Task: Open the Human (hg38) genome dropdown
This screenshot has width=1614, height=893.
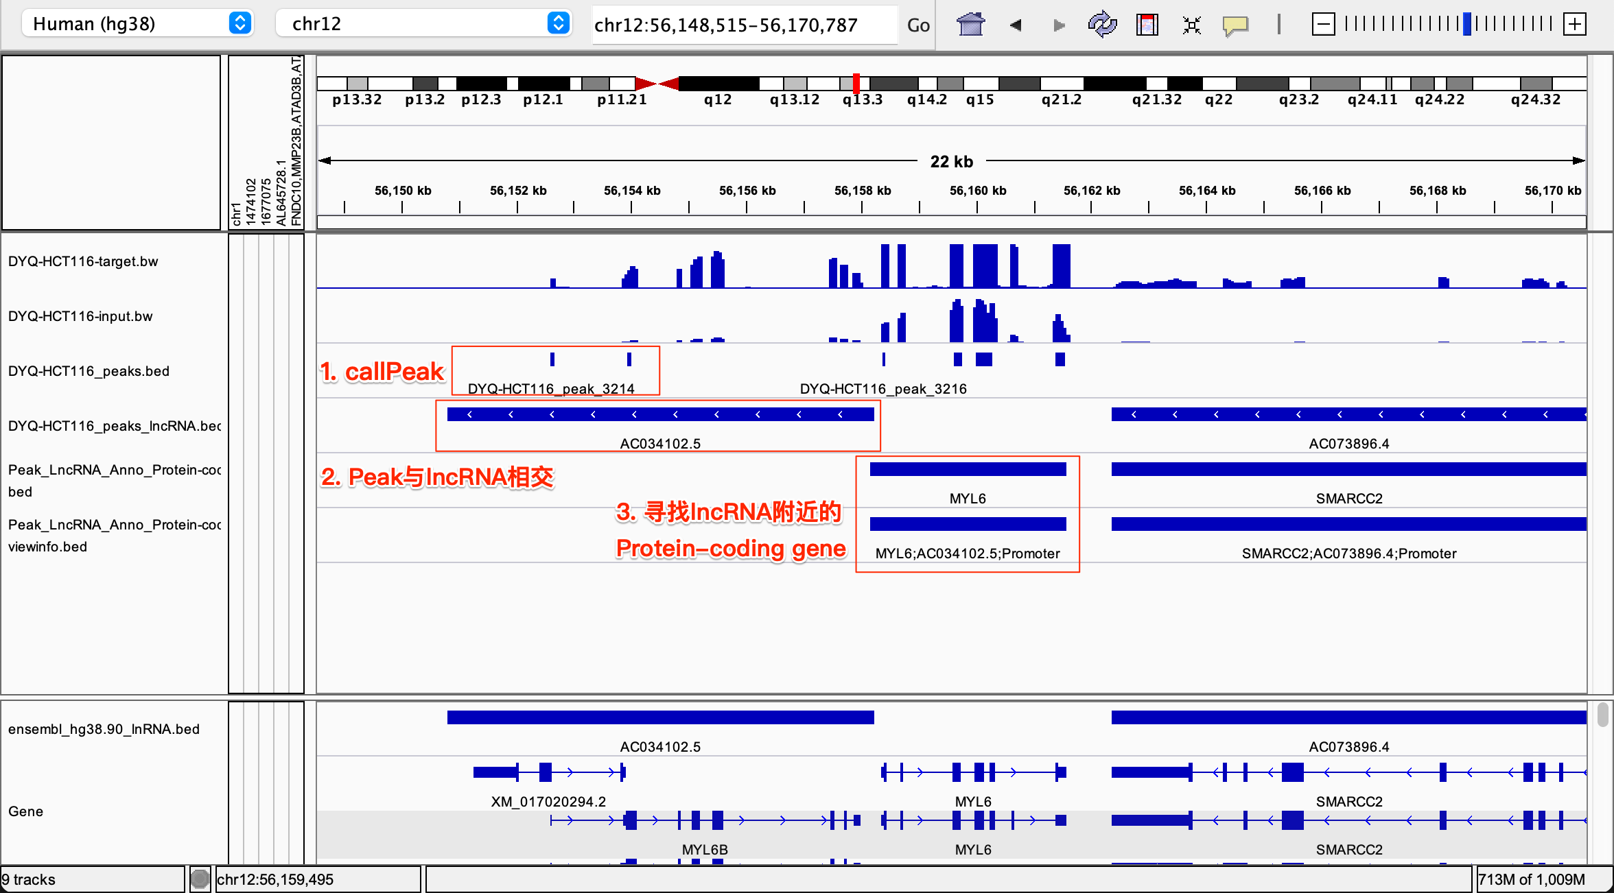Action: 137,23
